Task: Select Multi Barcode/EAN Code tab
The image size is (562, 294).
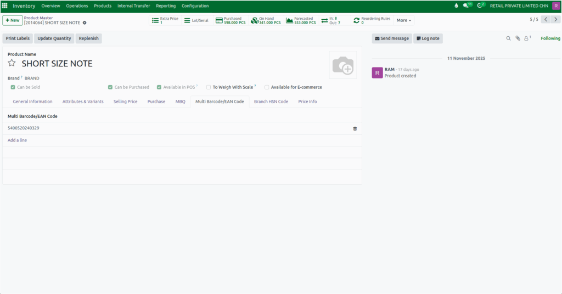Action: (220, 101)
